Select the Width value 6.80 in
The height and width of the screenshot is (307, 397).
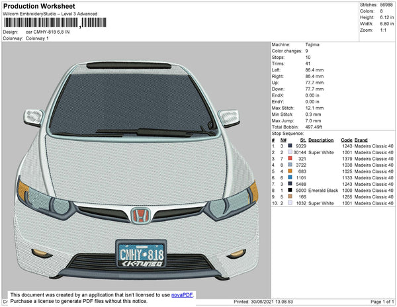(387, 24)
